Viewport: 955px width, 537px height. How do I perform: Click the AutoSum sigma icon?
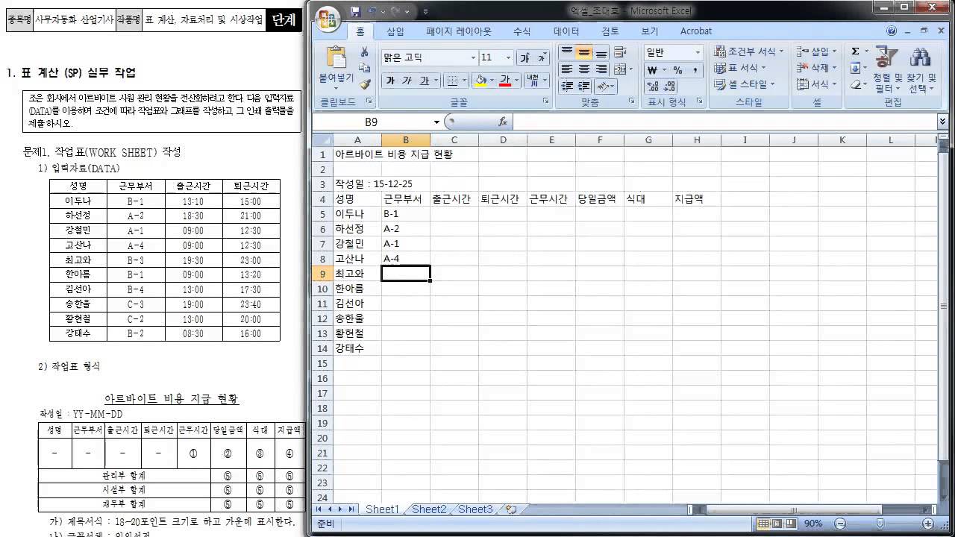pos(855,51)
